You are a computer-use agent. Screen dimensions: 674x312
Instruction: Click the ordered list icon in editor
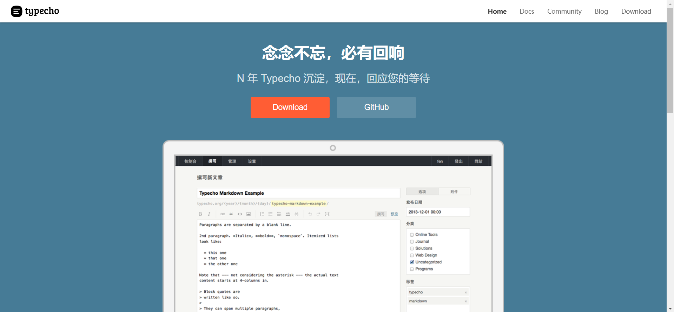click(x=262, y=214)
